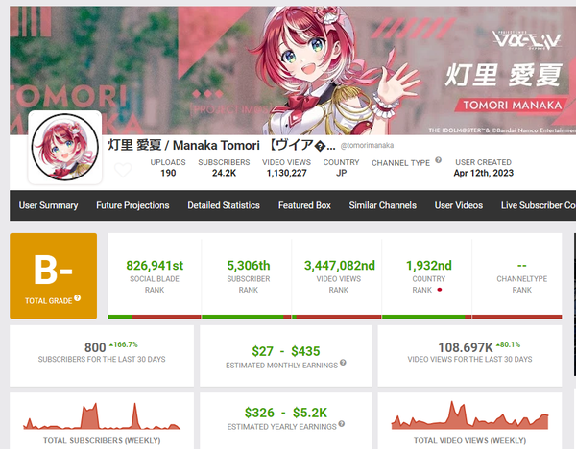This screenshot has height=449, width=576.
Task: Click the @tomorimanaka handle
Action: (x=367, y=146)
